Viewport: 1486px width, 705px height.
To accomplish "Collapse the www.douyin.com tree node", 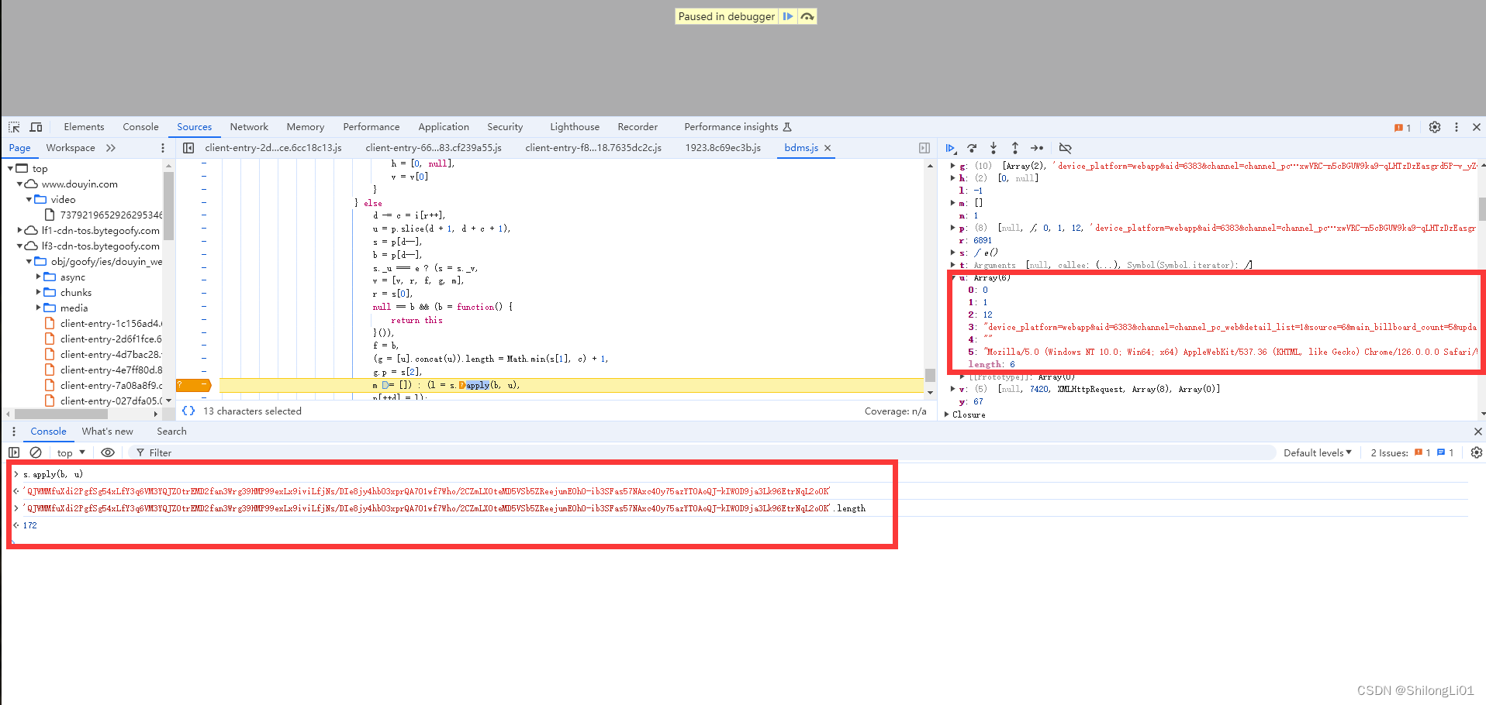I will pyautogui.click(x=19, y=184).
